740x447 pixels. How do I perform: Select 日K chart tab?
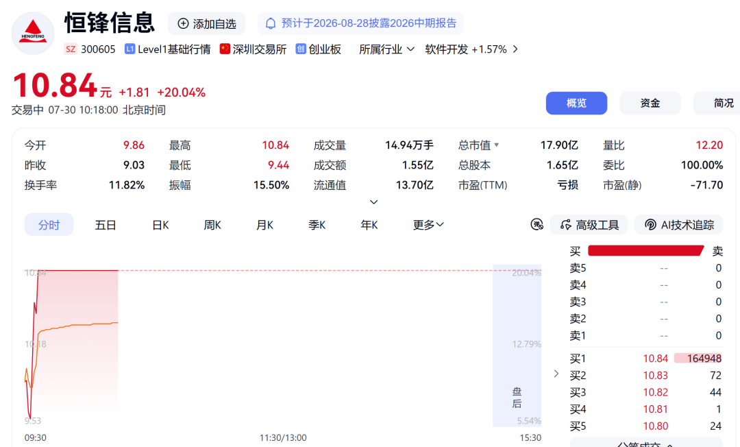160,225
